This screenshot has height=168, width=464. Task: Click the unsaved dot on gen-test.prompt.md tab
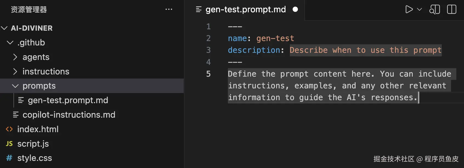295,10
